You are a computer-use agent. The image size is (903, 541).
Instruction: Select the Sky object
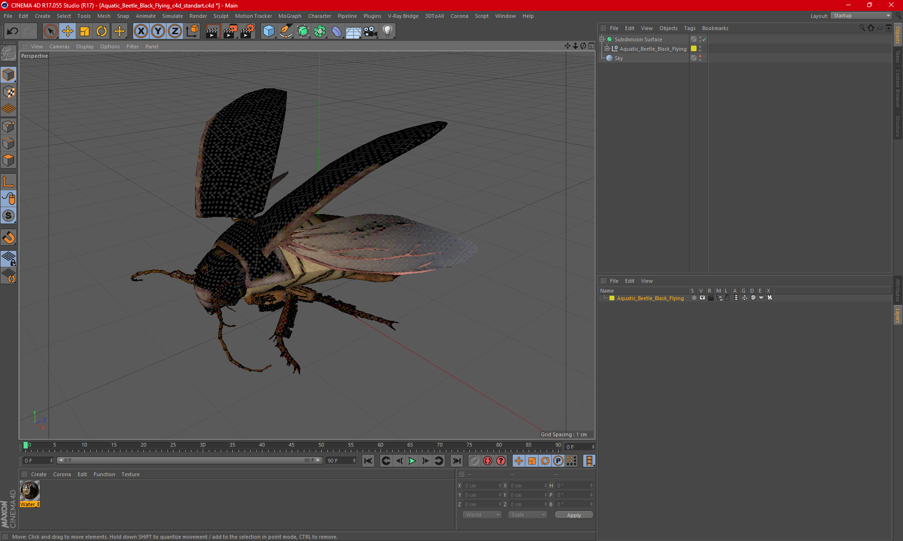click(x=618, y=58)
